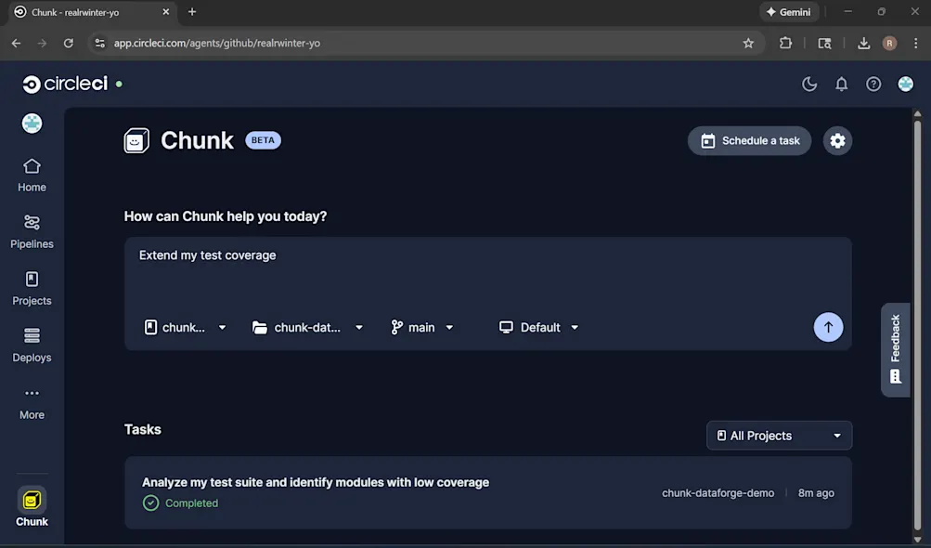Toggle dark mode with the moon icon
Image resolution: width=931 pixels, height=548 pixels.
808,84
